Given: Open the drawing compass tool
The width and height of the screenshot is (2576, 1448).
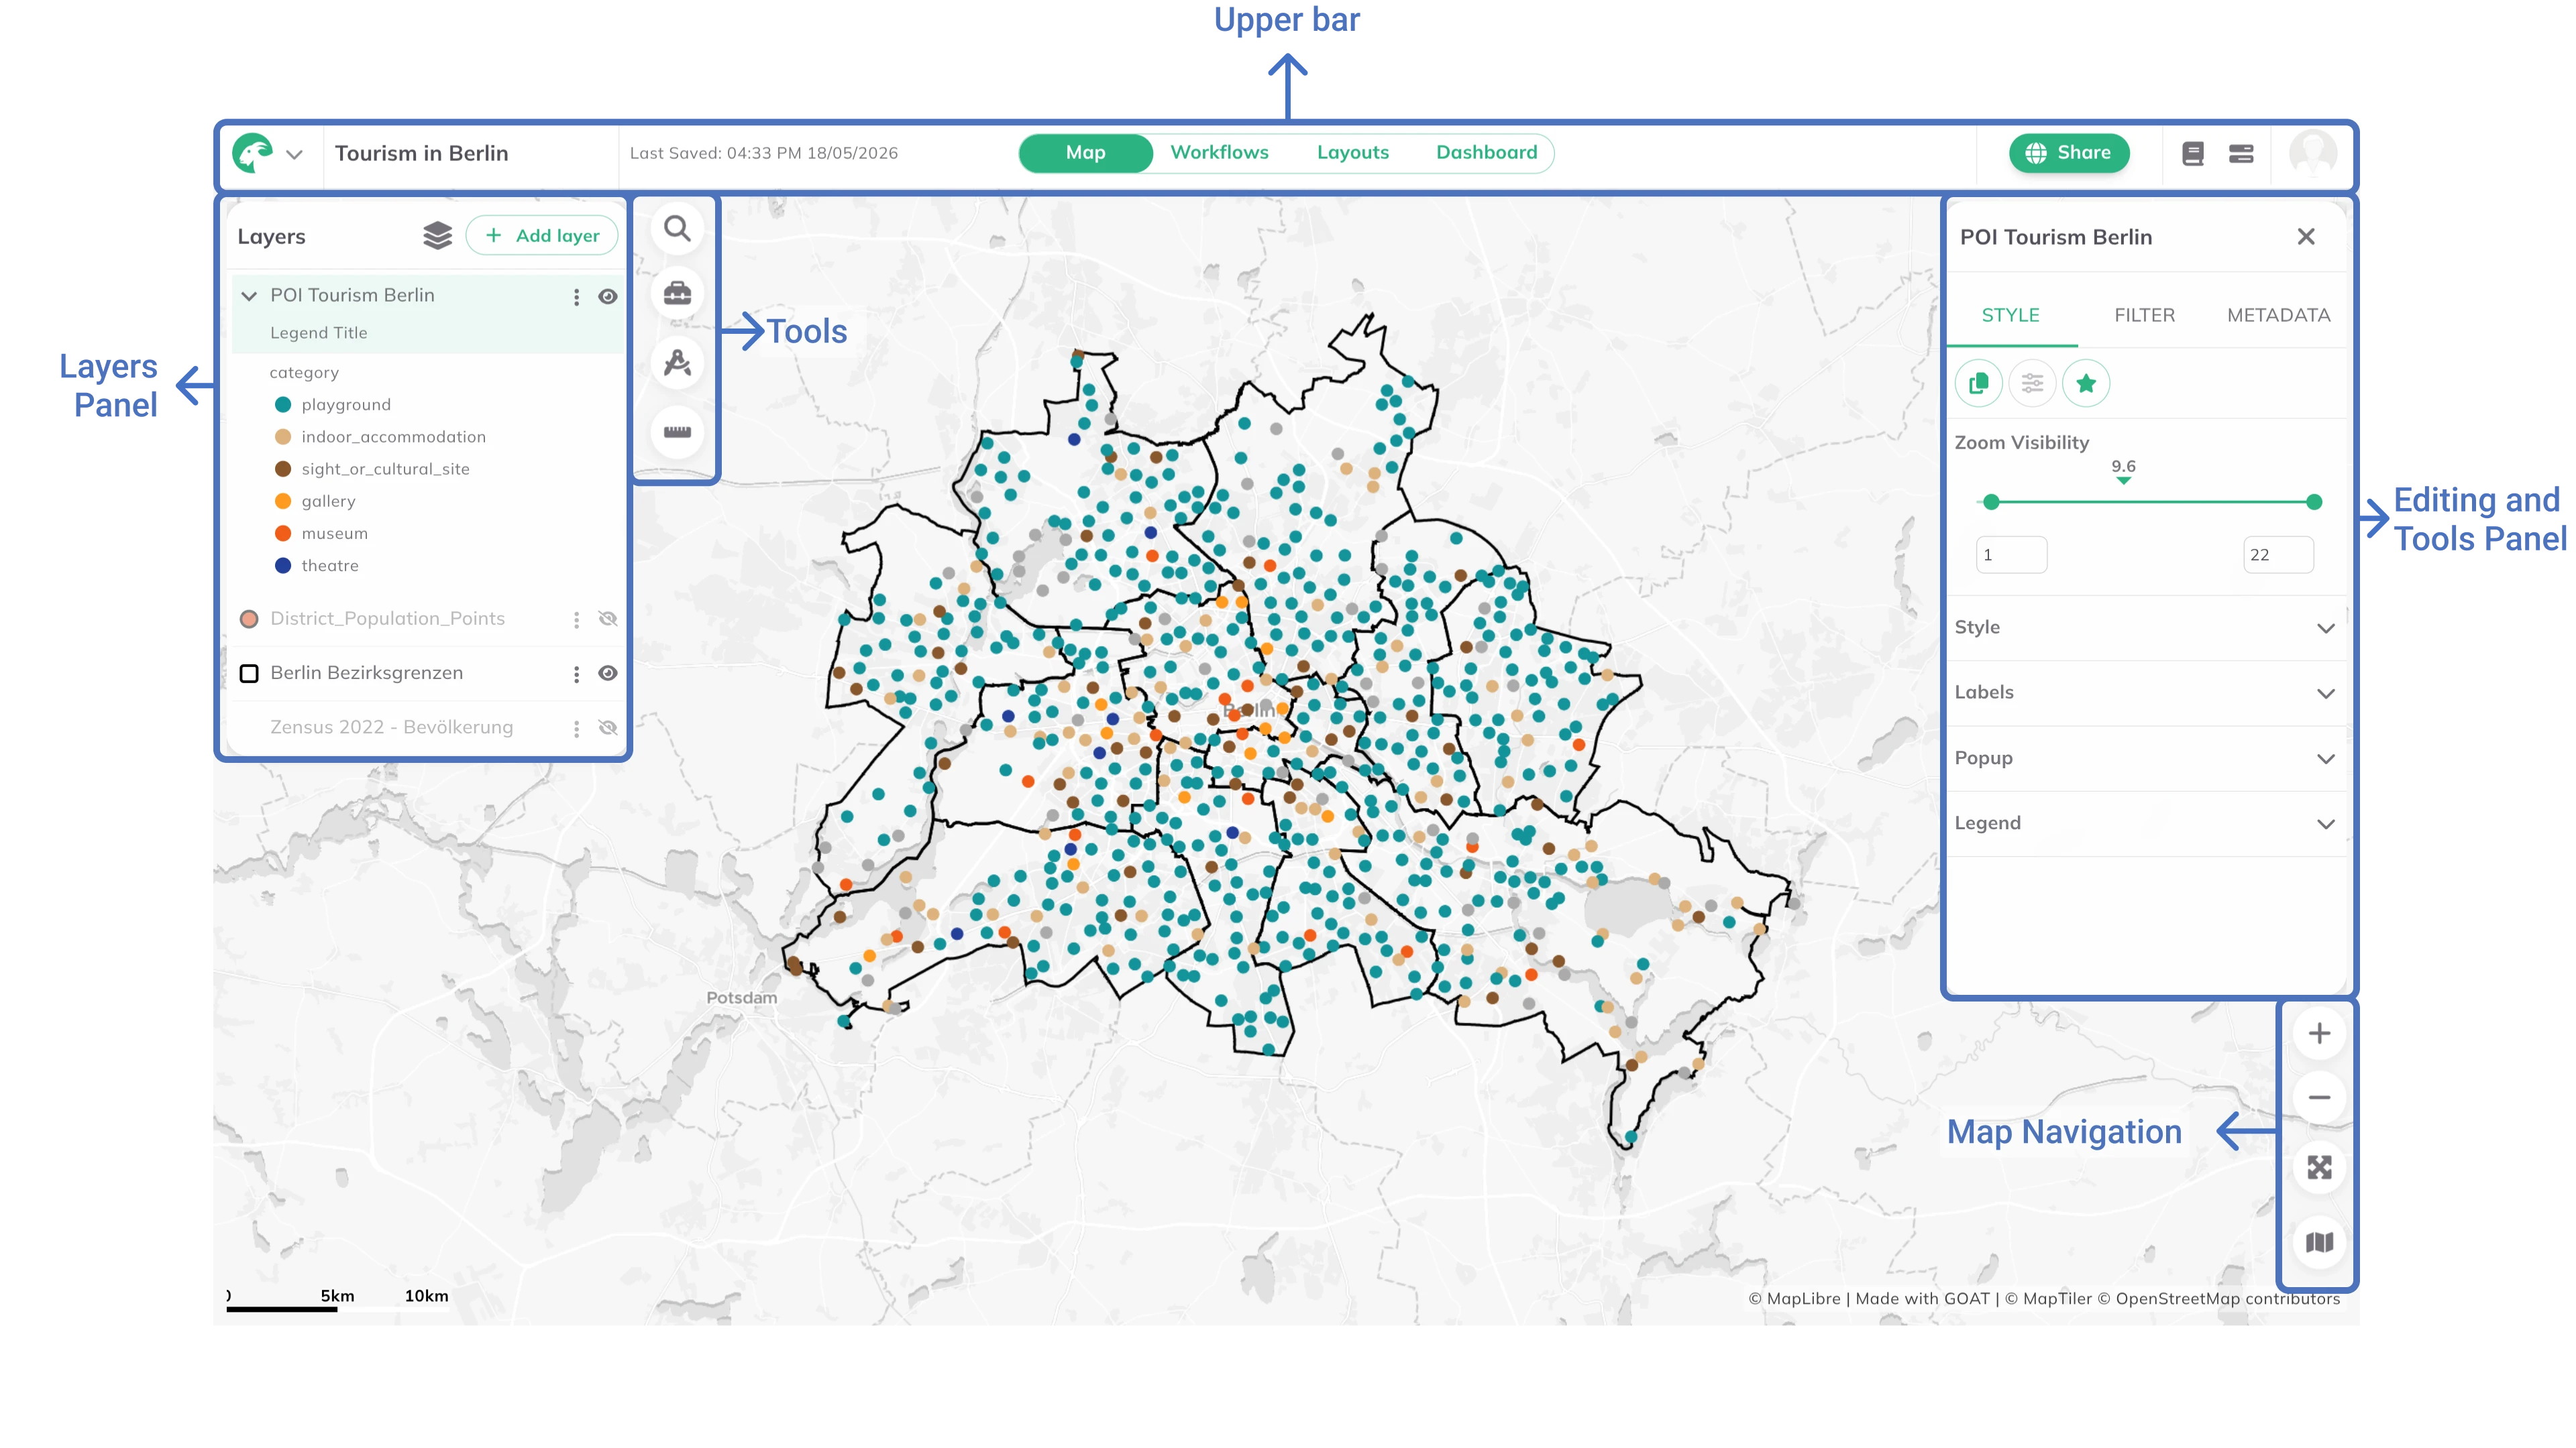Looking at the screenshot, I should click(x=677, y=363).
